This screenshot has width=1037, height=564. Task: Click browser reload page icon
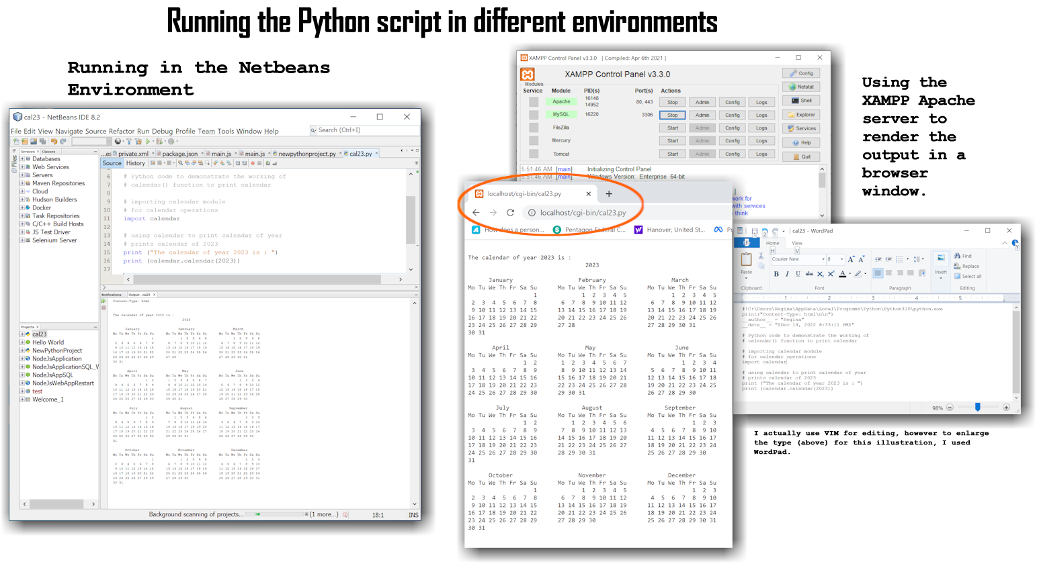[510, 212]
